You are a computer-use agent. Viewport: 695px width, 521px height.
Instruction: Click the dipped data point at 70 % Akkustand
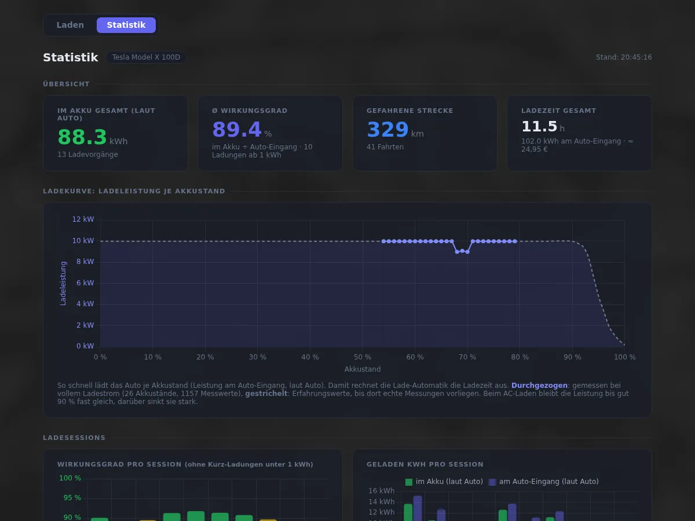click(467, 252)
